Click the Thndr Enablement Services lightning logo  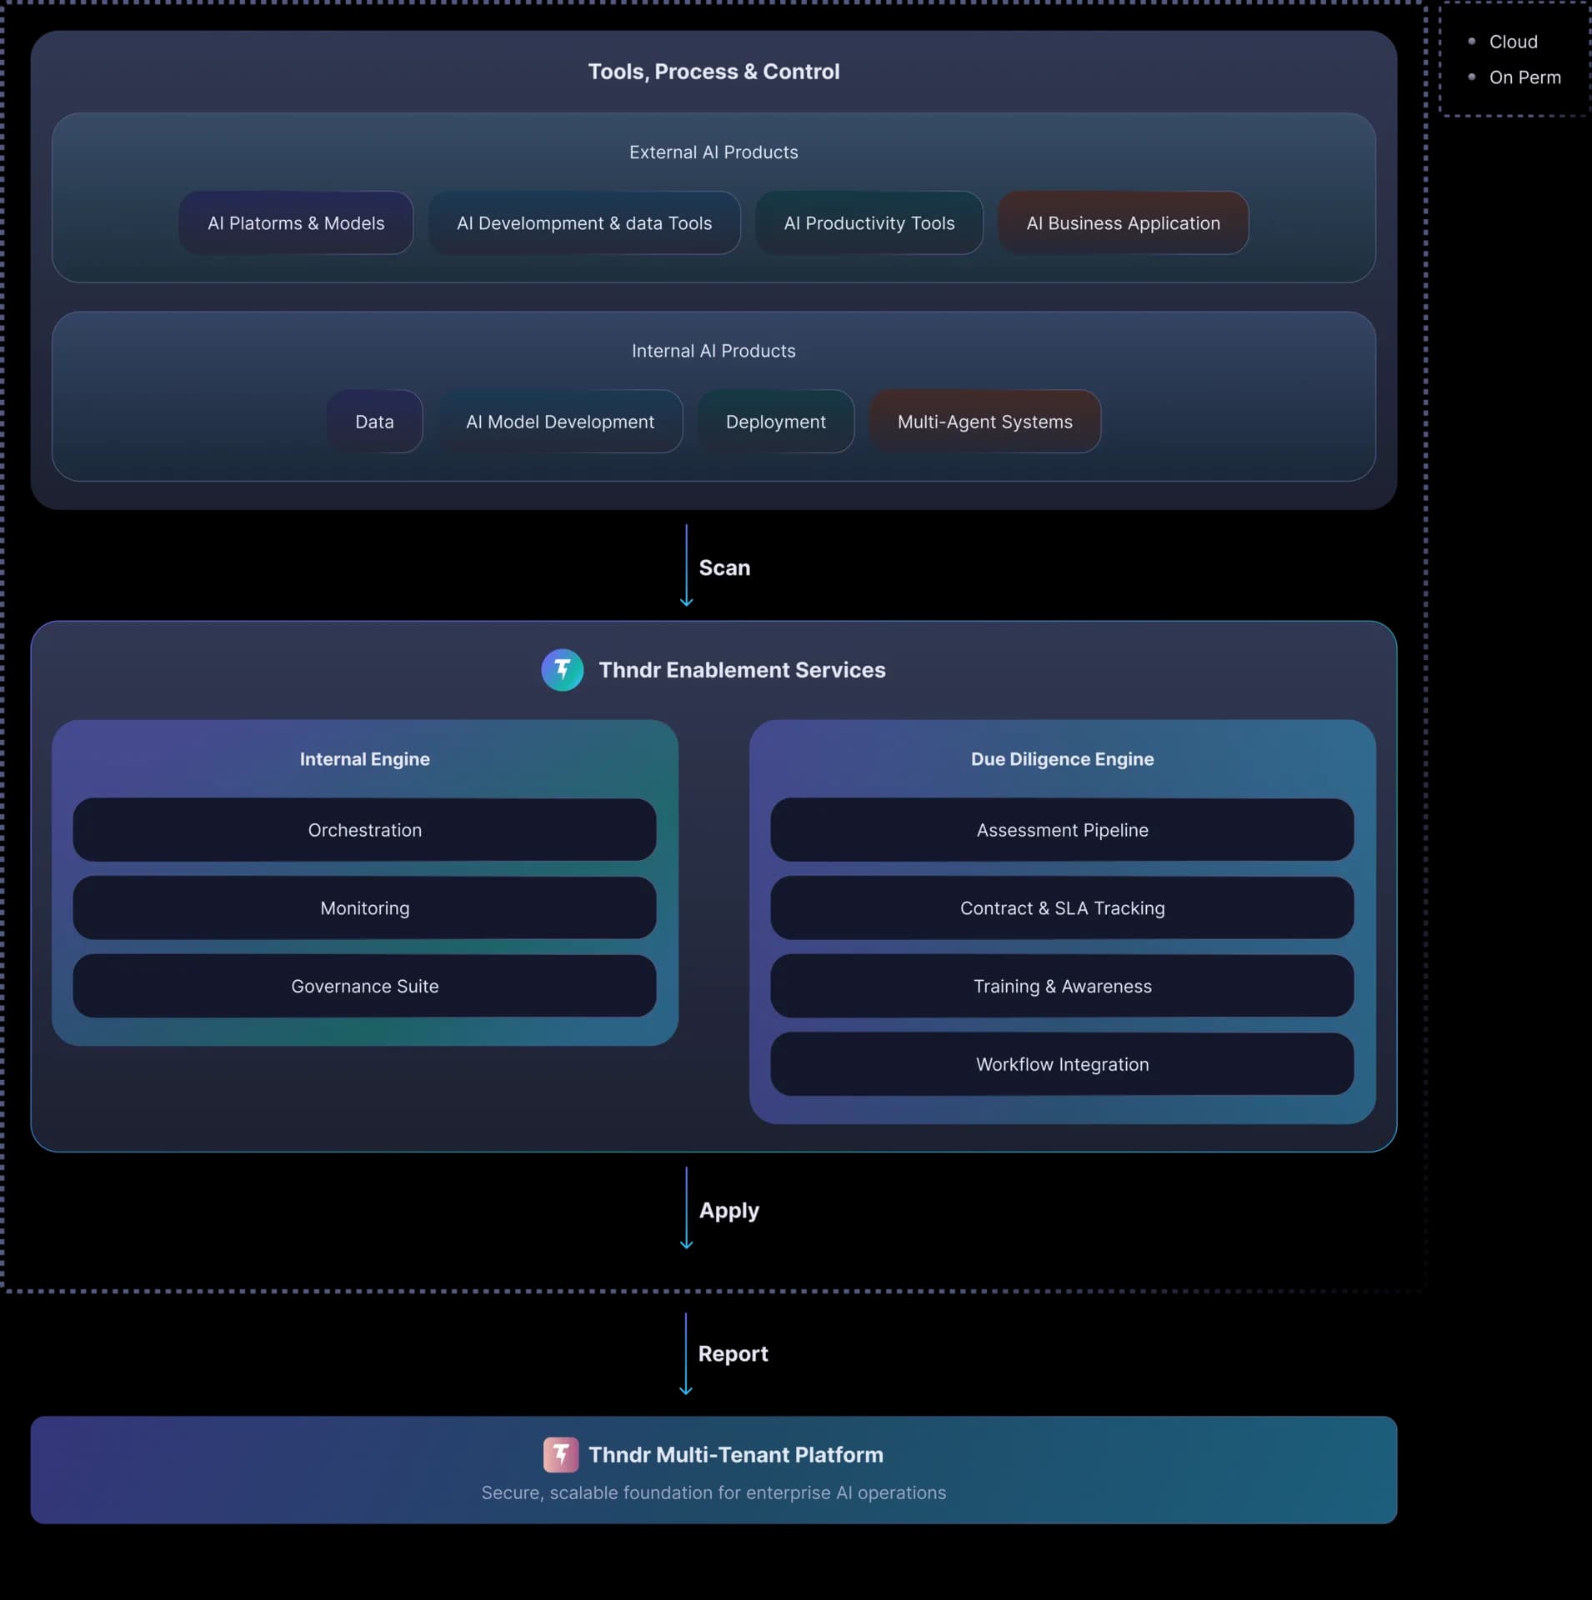pos(562,670)
